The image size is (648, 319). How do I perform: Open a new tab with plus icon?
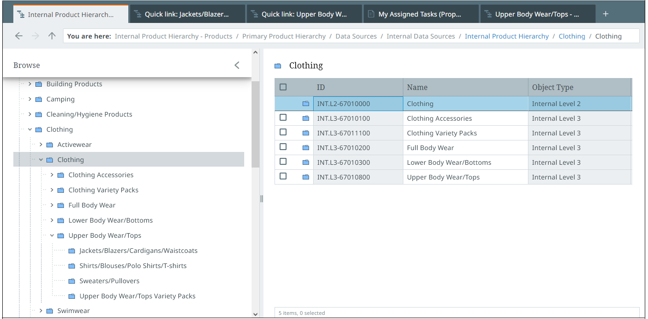pyautogui.click(x=606, y=14)
